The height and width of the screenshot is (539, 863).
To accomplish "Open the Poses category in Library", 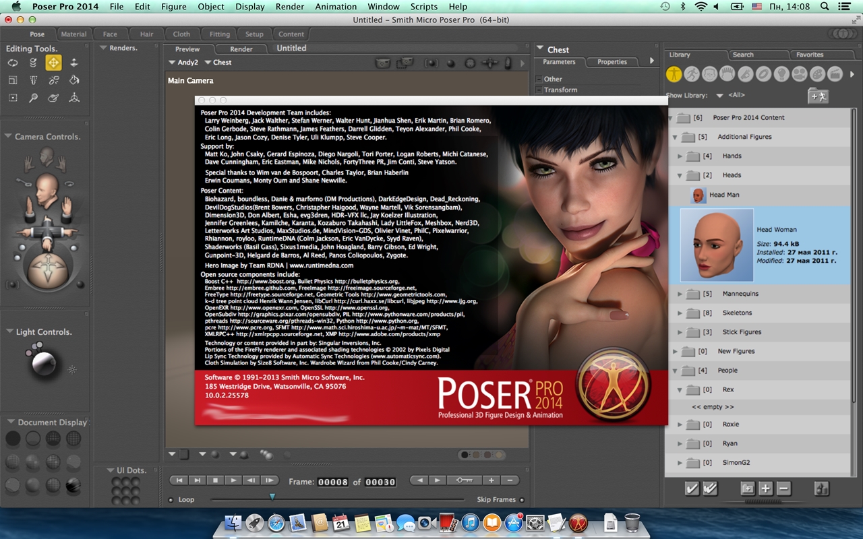I will pyautogui.click(x=692, y=74).
